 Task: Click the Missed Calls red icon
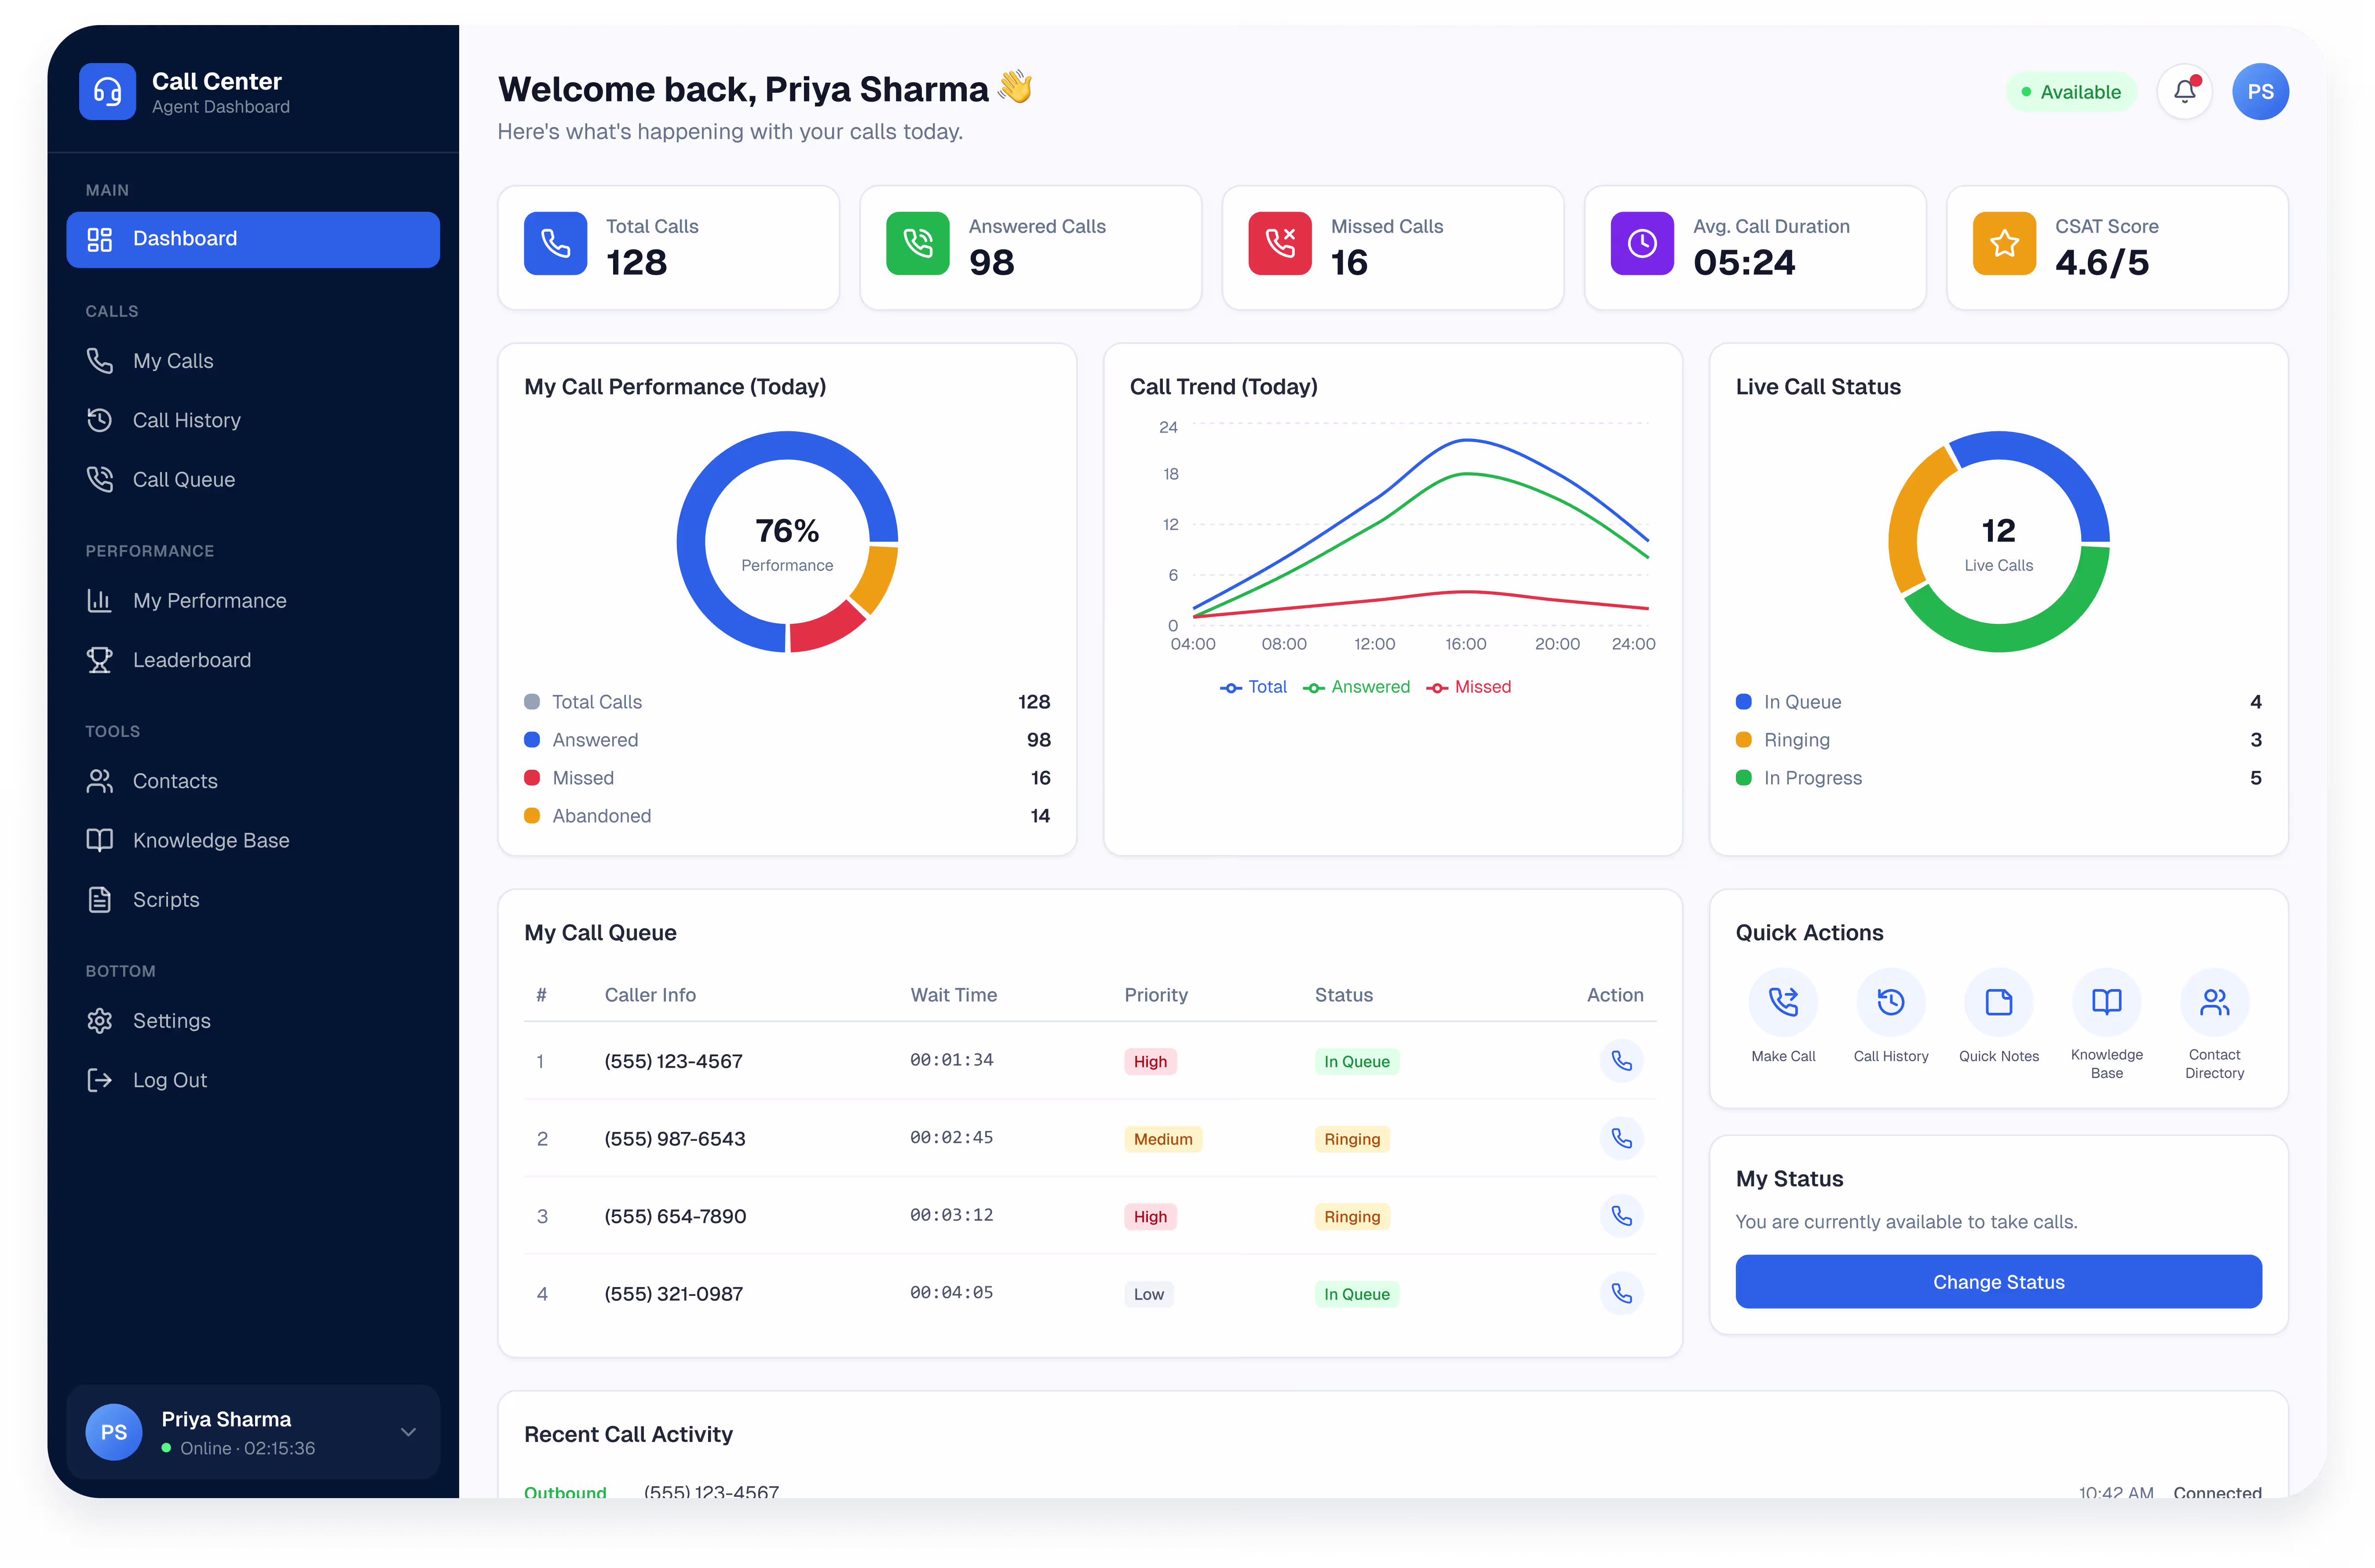(1279, 243)
